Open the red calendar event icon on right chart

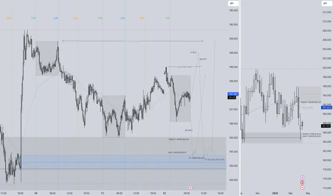[x=302, y=182]
